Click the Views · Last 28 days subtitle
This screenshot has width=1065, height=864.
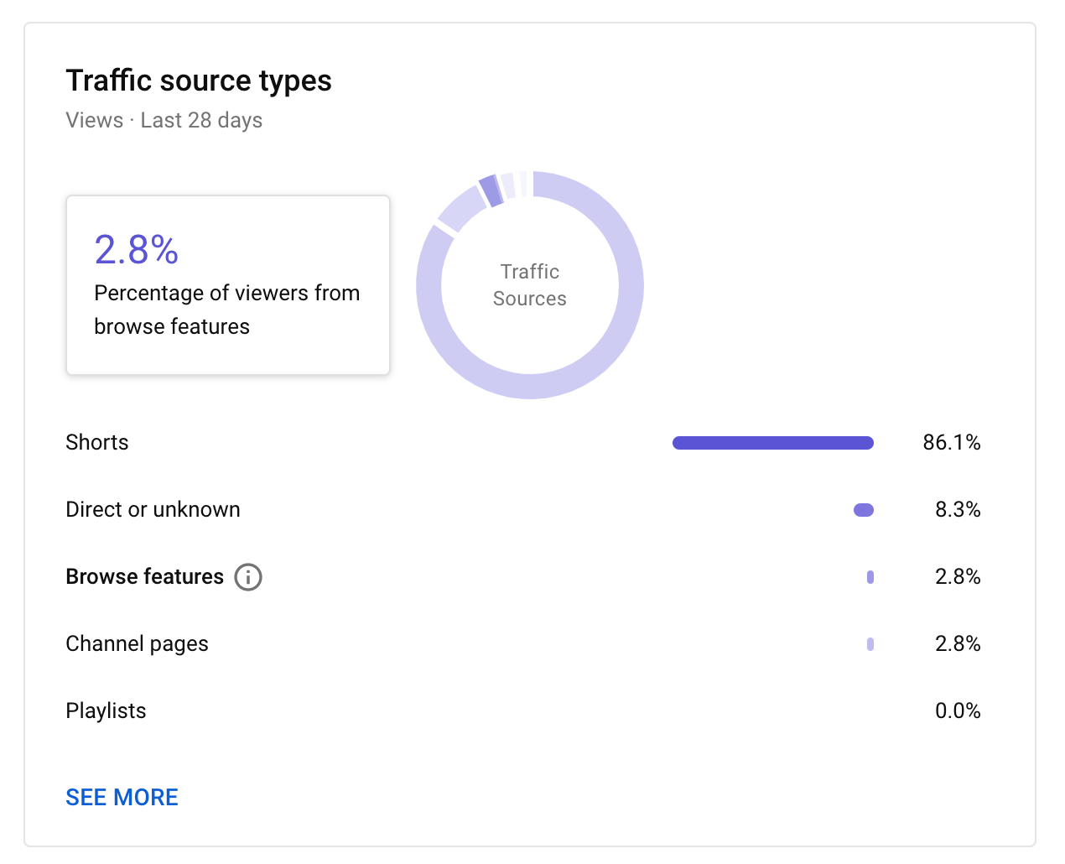(x=164, y=121)
